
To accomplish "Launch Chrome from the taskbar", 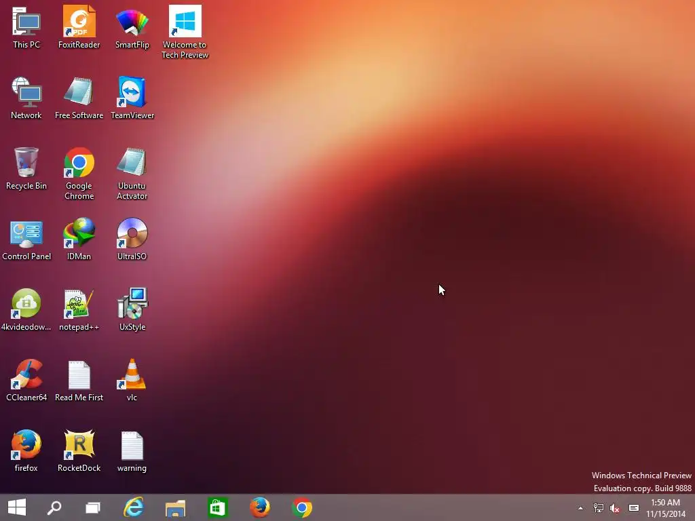I will (302, 507).
